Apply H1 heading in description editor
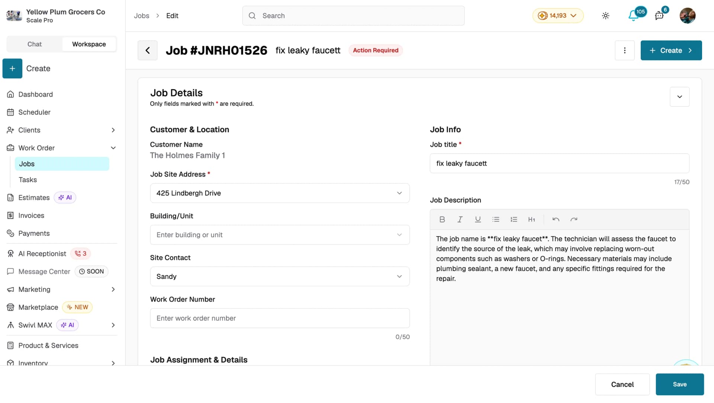714x403 pixels. click(531, 220)
